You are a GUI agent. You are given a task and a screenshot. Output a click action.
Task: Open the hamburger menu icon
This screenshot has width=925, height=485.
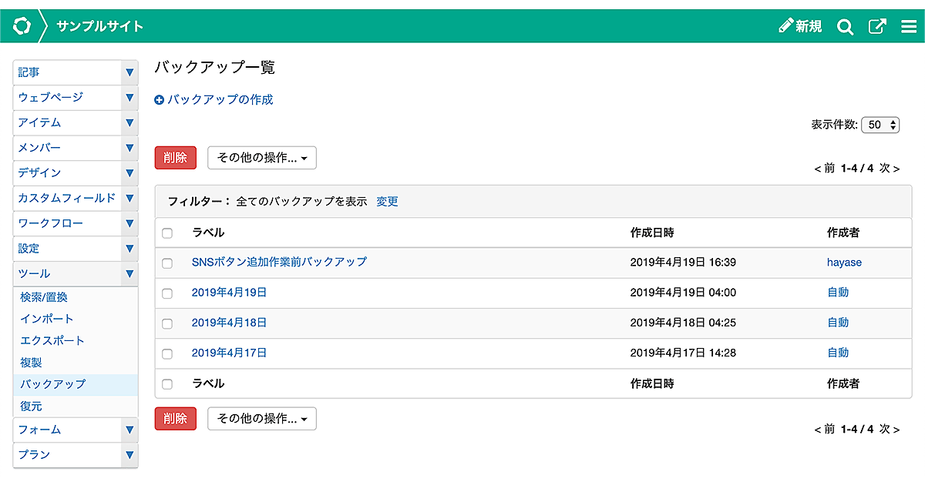(908, 27)
